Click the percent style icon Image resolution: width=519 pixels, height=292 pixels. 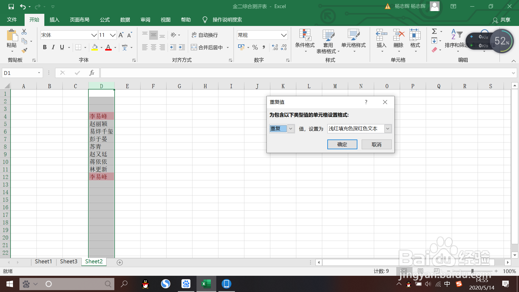pyautogui.click(x=255, y=48)
